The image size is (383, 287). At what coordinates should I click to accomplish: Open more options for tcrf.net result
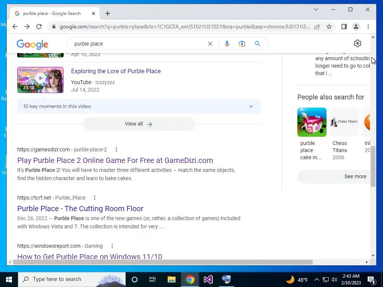[95, 198]
